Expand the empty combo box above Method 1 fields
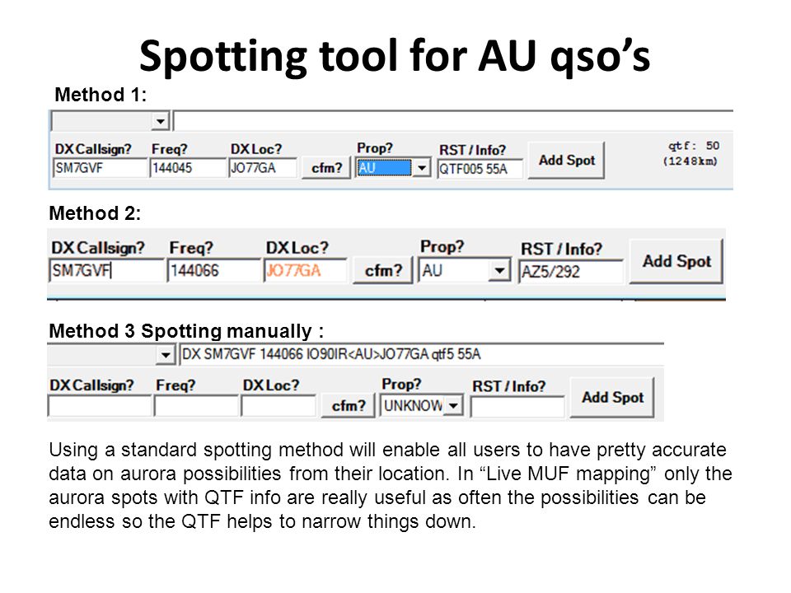The height and width of the screenshot is (593, 791). coord(161,122)
